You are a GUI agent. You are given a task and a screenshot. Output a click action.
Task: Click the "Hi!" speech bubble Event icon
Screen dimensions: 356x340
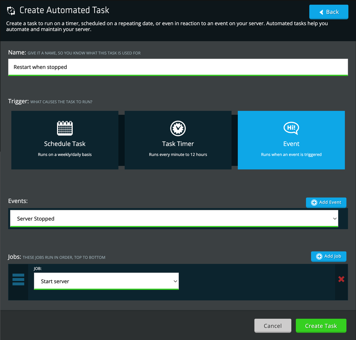(x=291, y=128)
